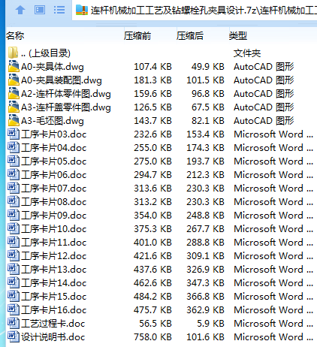Click Word icon of 工序卡片12.doc

[x=14, y=255]
